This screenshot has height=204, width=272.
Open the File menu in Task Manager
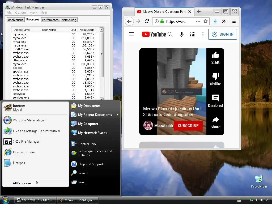pyautogui.click(x=9, y=12)
